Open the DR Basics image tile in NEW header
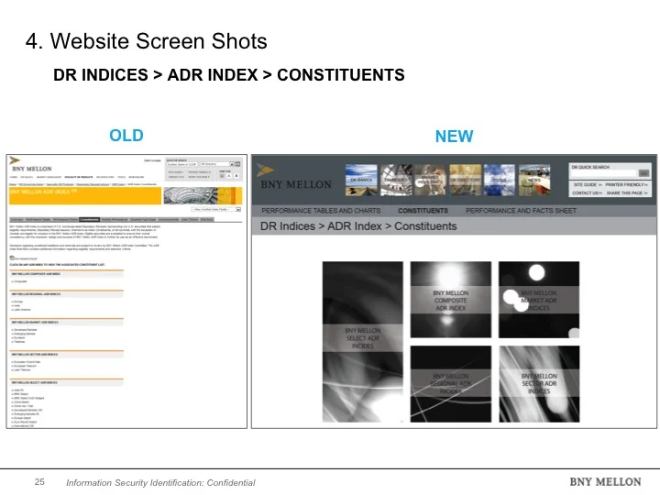This screenshot has width=660, height=495. 361,181
